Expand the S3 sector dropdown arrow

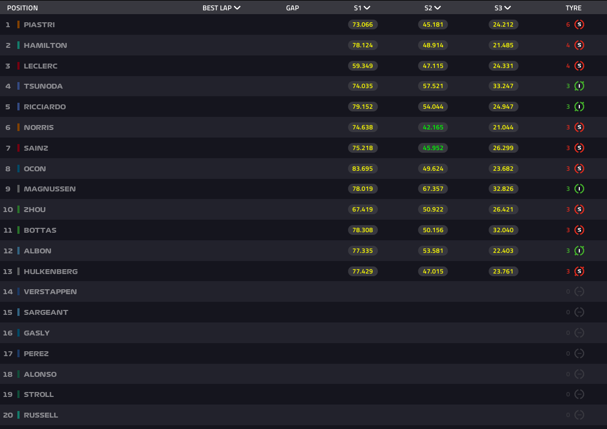click(x=507, y=8)
